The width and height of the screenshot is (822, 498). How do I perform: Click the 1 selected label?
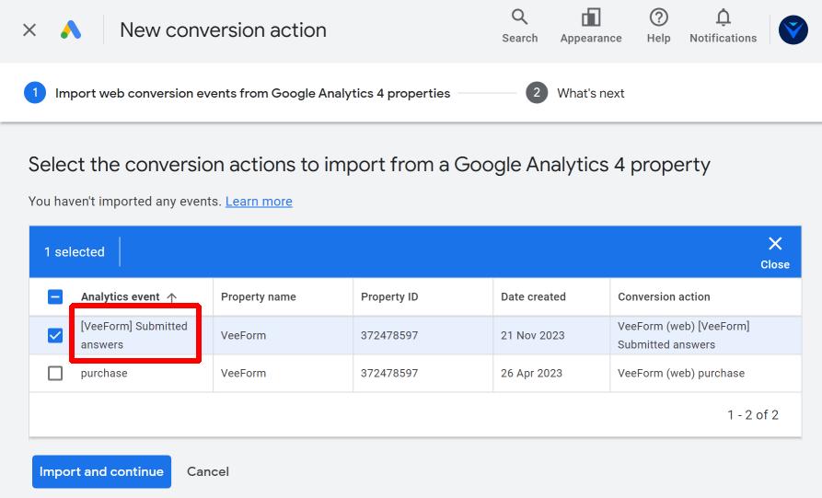click(75, 252)
